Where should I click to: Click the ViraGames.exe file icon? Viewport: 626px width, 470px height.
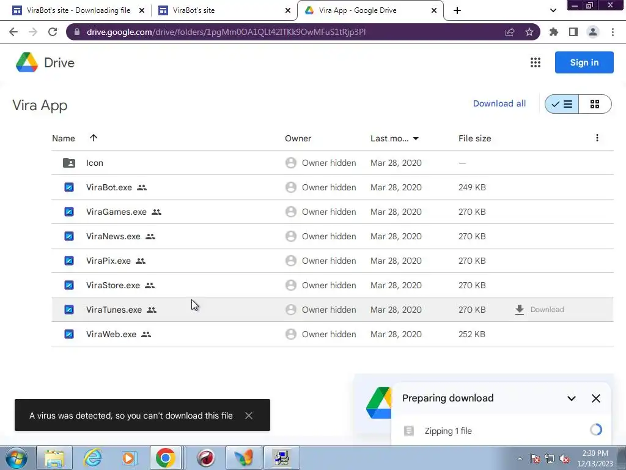(x=68, y=211)
